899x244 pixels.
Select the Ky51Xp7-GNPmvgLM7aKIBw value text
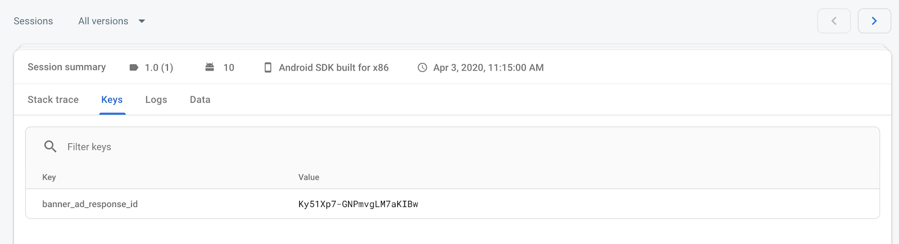[x=358, y=204]
